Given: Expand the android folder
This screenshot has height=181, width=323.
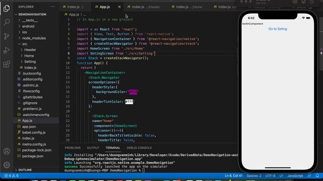Looking at the screenshot, I should [x=28, y=26].
